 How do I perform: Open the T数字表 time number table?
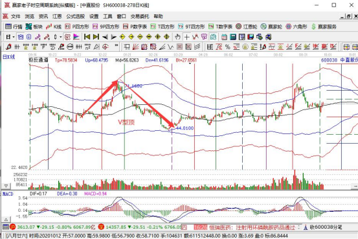(220, 27)
